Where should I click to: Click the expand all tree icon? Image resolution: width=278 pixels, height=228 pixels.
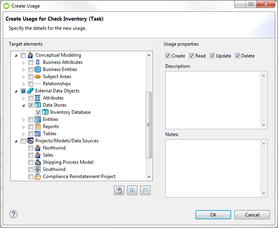pos(132,191)
